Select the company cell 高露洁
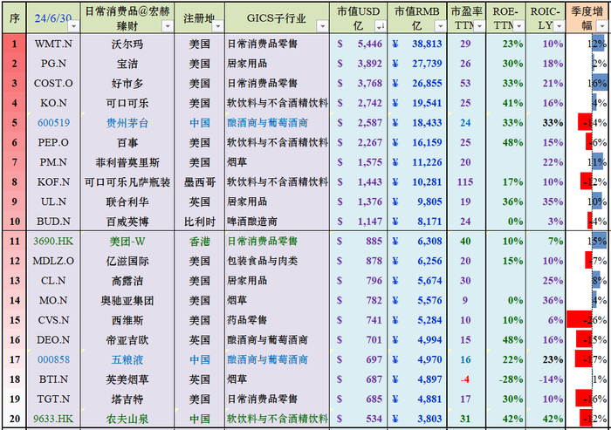The image size is (611, 430). tap(127, 281)
